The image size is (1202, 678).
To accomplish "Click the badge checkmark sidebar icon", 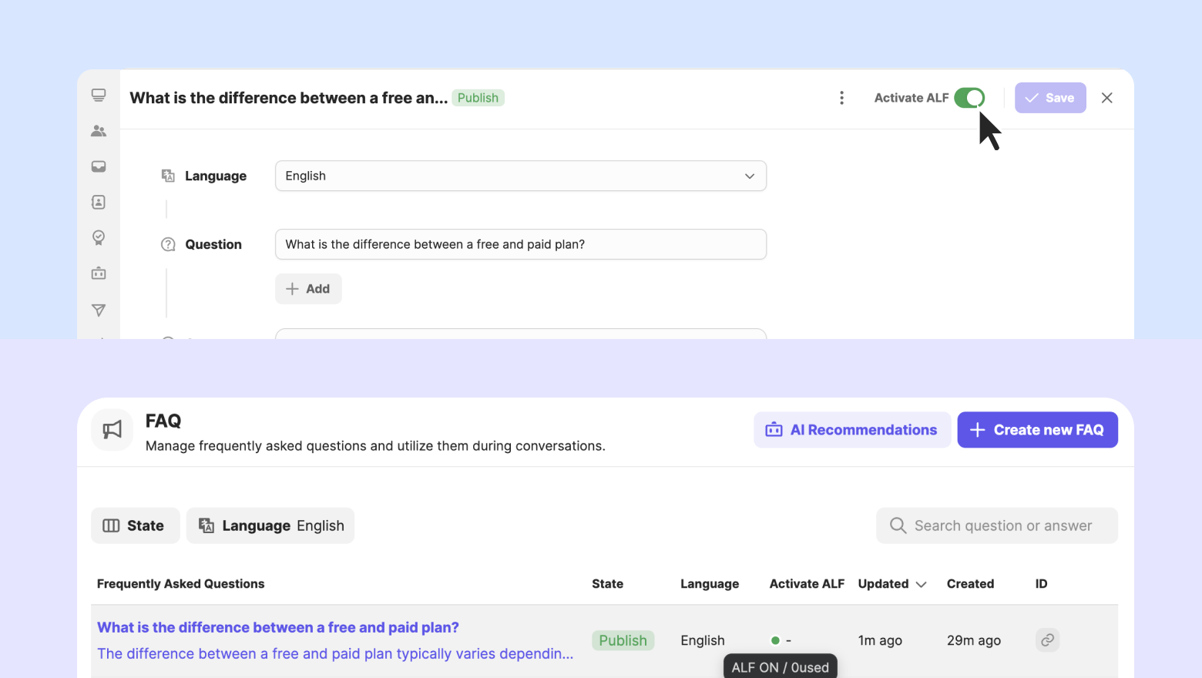I will pos(99,237).
